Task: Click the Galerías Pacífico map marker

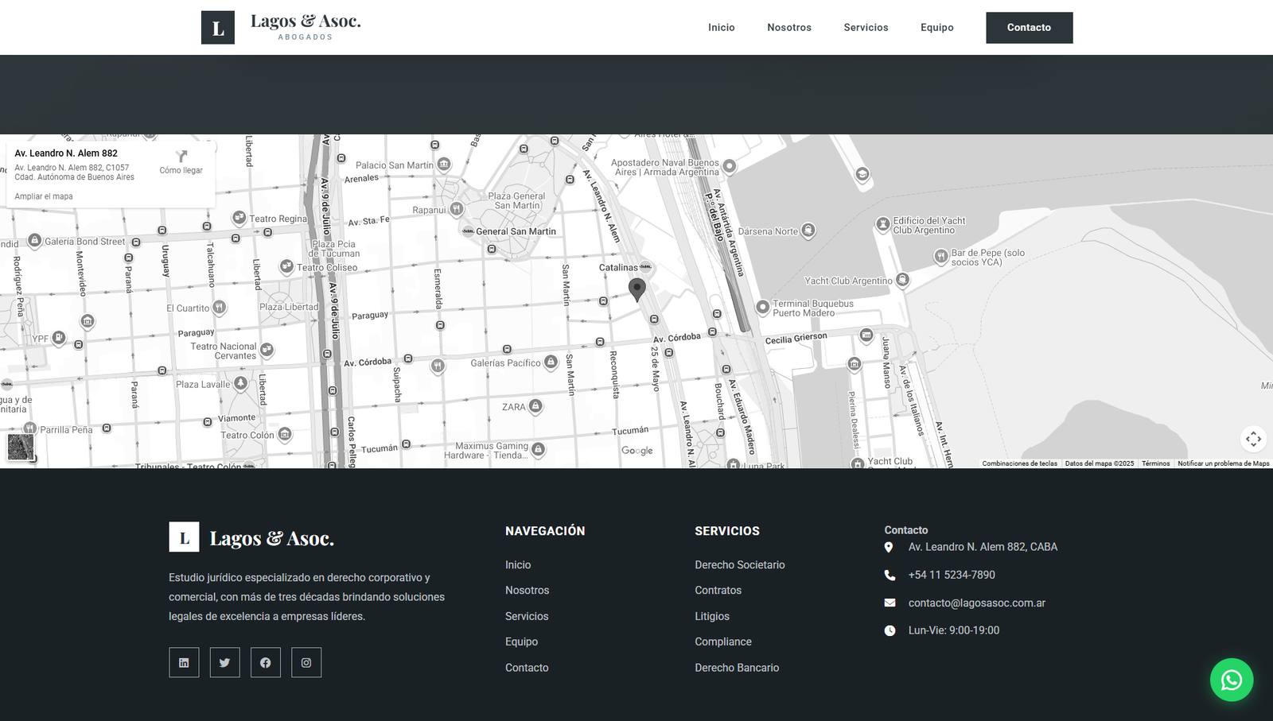Action: click(x=551, y=362)
